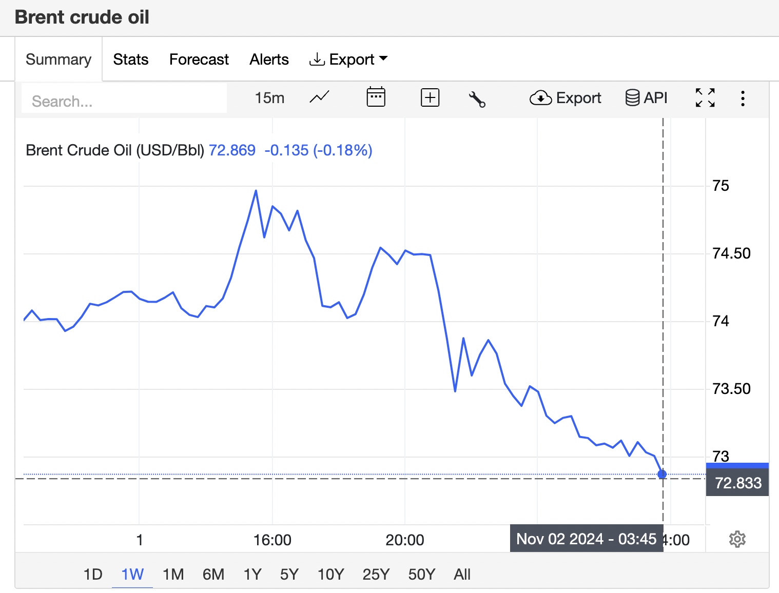Click the 75 price axis label

[x=720, y=186]
